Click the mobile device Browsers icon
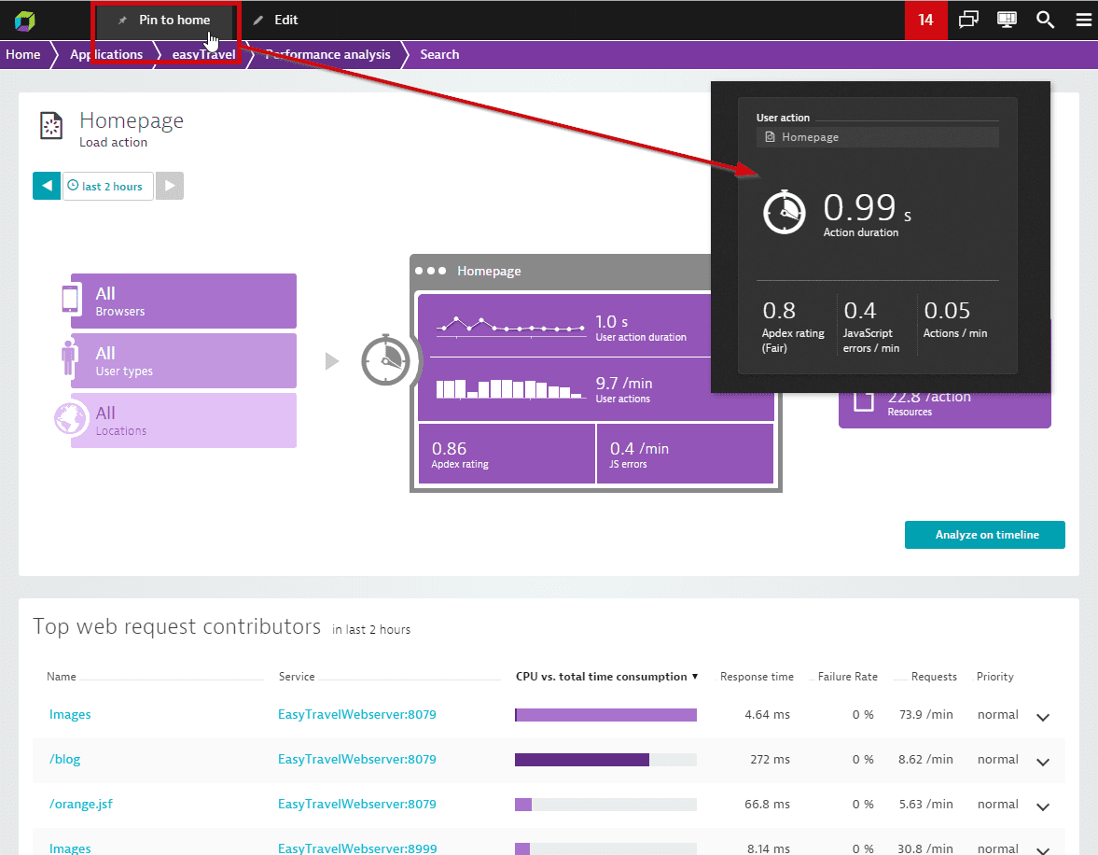This screenshot has width=1098, height=855. point(70,300)
